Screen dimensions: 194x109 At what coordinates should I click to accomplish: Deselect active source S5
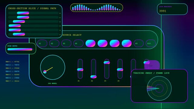90,43
